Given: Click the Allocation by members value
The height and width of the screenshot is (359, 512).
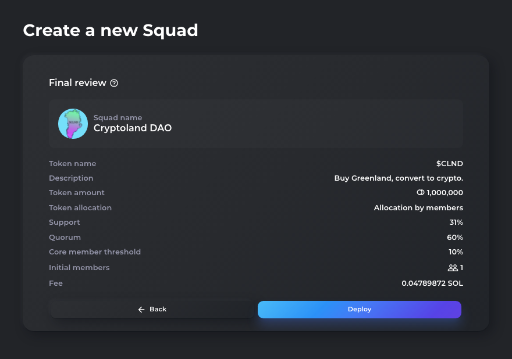Looking at the screenshot, I should click(x=418, y=208).
